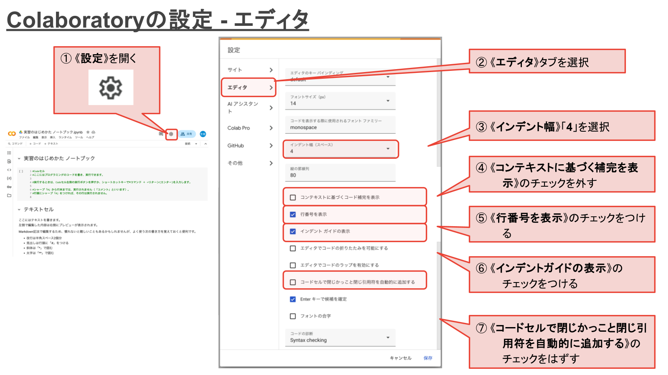668x375 pixels.
Task: Select the エディタ settings tab
Action: [248, 87]
